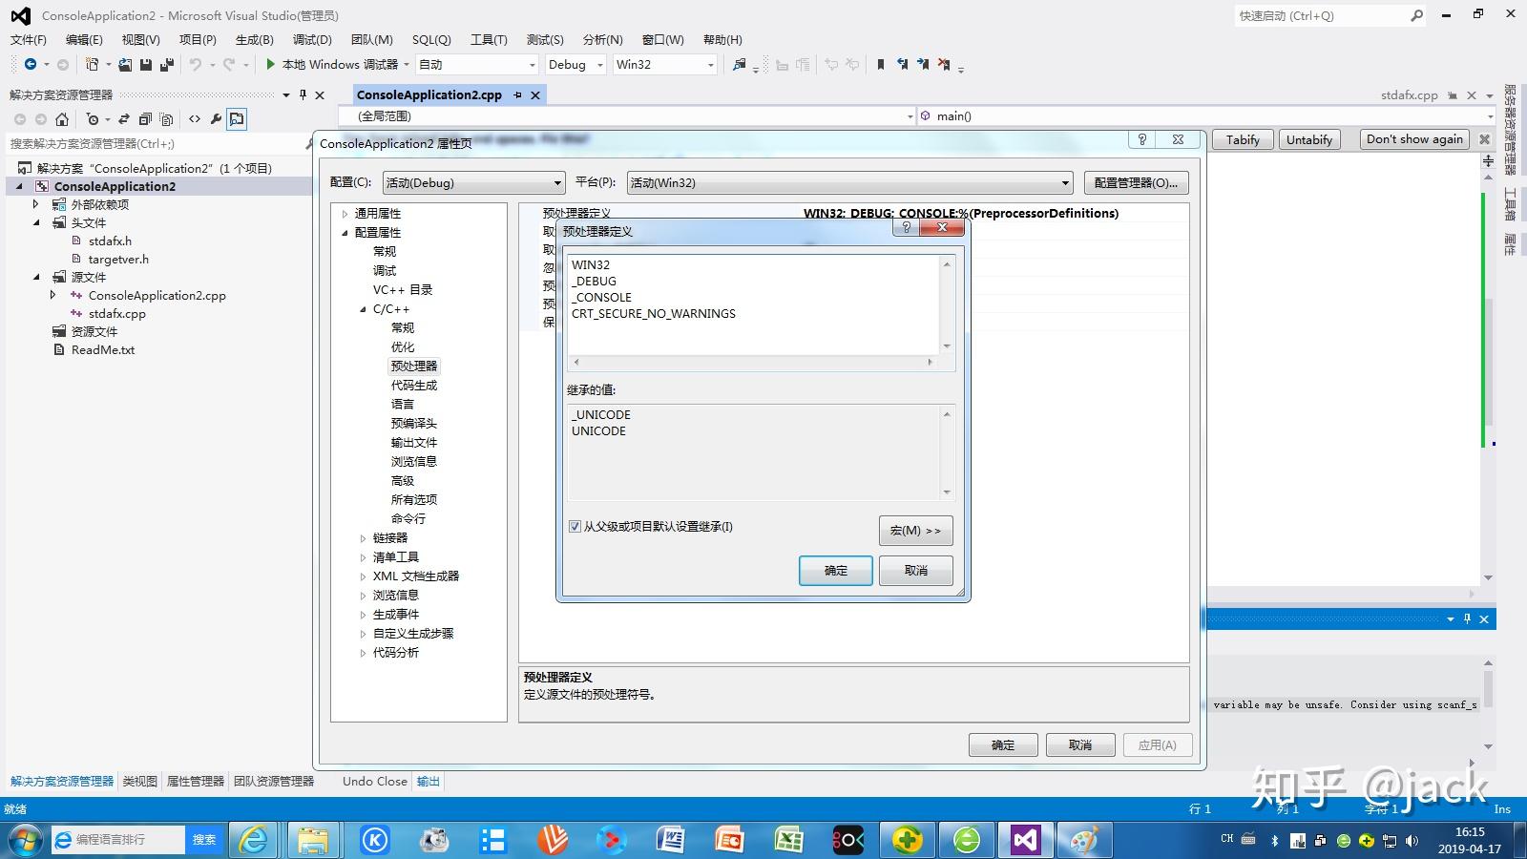Open Debug solution configuration dropdown in toolbar
Image resolution: width=1527 pixels, height=859 pixels.
[575, 65]
